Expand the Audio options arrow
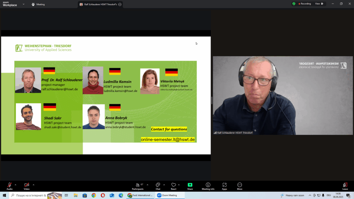 coord(16,184)
